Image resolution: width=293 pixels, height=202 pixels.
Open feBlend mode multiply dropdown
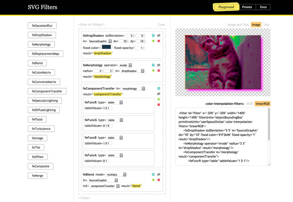click(116, 175)
